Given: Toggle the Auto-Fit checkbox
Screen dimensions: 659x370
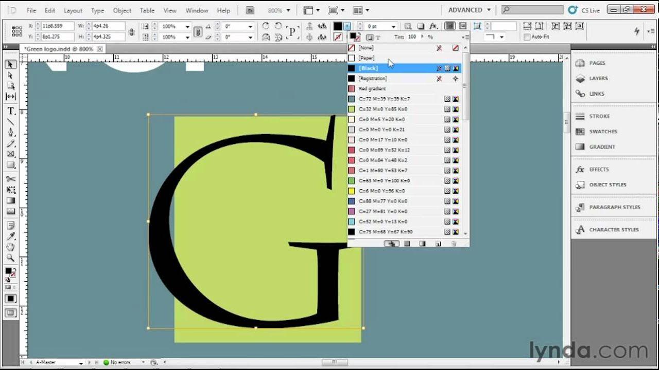Looking at the screenshot, I should click(x=527, y=37).
